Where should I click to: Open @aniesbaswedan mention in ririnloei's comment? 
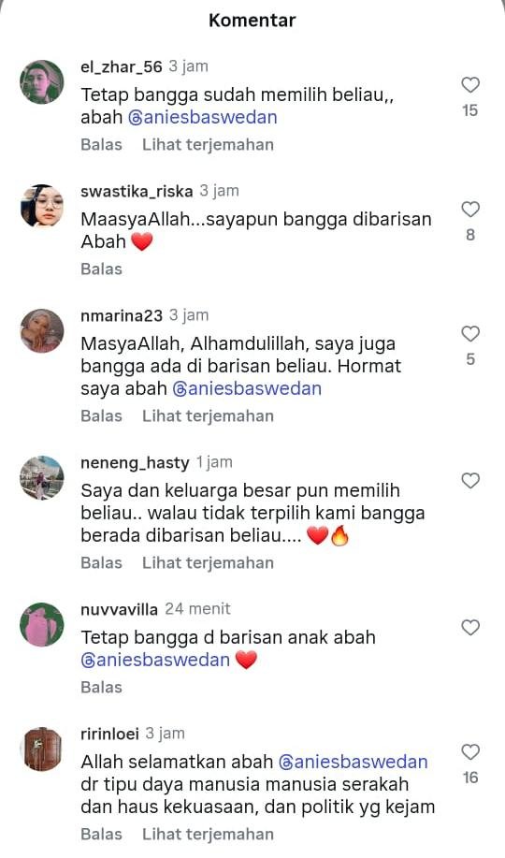[353, 762]
